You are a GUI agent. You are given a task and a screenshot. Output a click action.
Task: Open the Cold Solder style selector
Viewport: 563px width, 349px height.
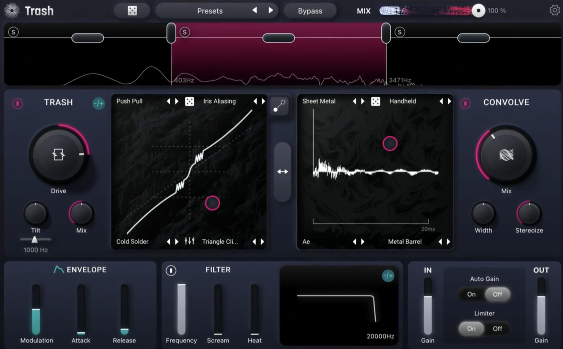[132, 242]
